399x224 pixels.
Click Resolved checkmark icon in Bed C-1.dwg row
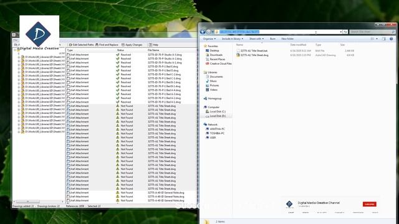click(x=118, y=78)
